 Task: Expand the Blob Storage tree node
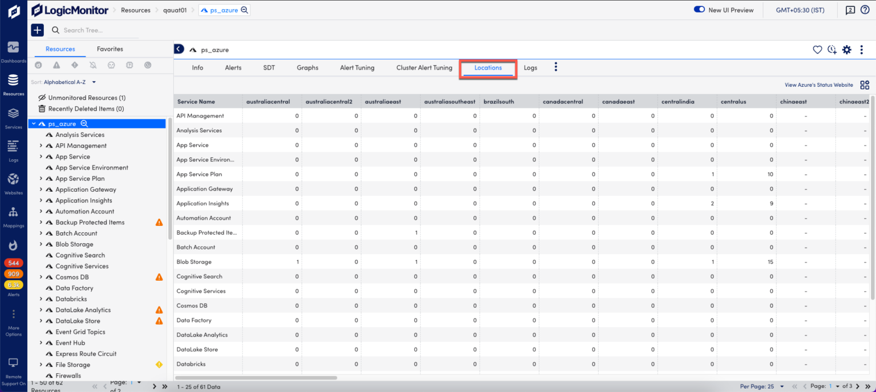(x=41, y=244)
